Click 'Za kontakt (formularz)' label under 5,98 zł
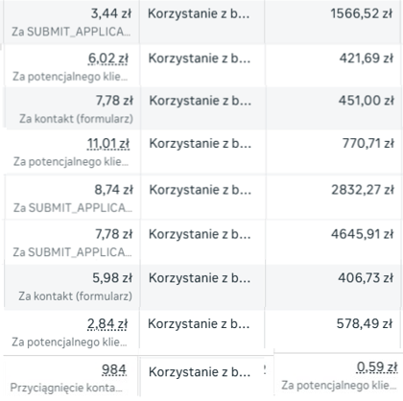 [x=75, y=296]
